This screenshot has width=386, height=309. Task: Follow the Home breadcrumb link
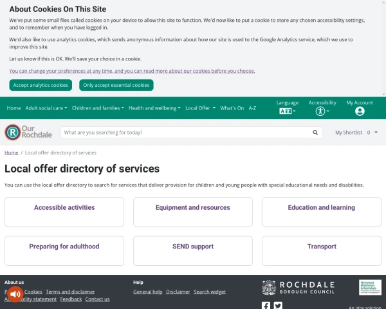(x=12, y=153)
